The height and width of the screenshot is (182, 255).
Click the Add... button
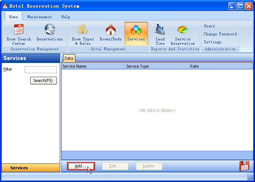pos(81,166)
